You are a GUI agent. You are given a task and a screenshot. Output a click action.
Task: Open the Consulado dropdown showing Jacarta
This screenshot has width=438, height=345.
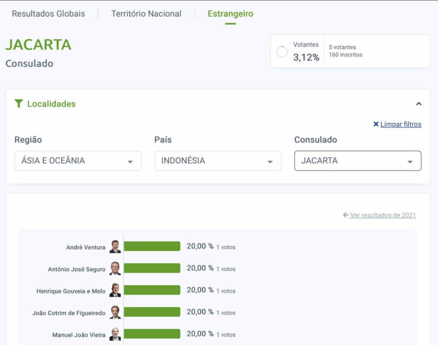coord(358,161)
